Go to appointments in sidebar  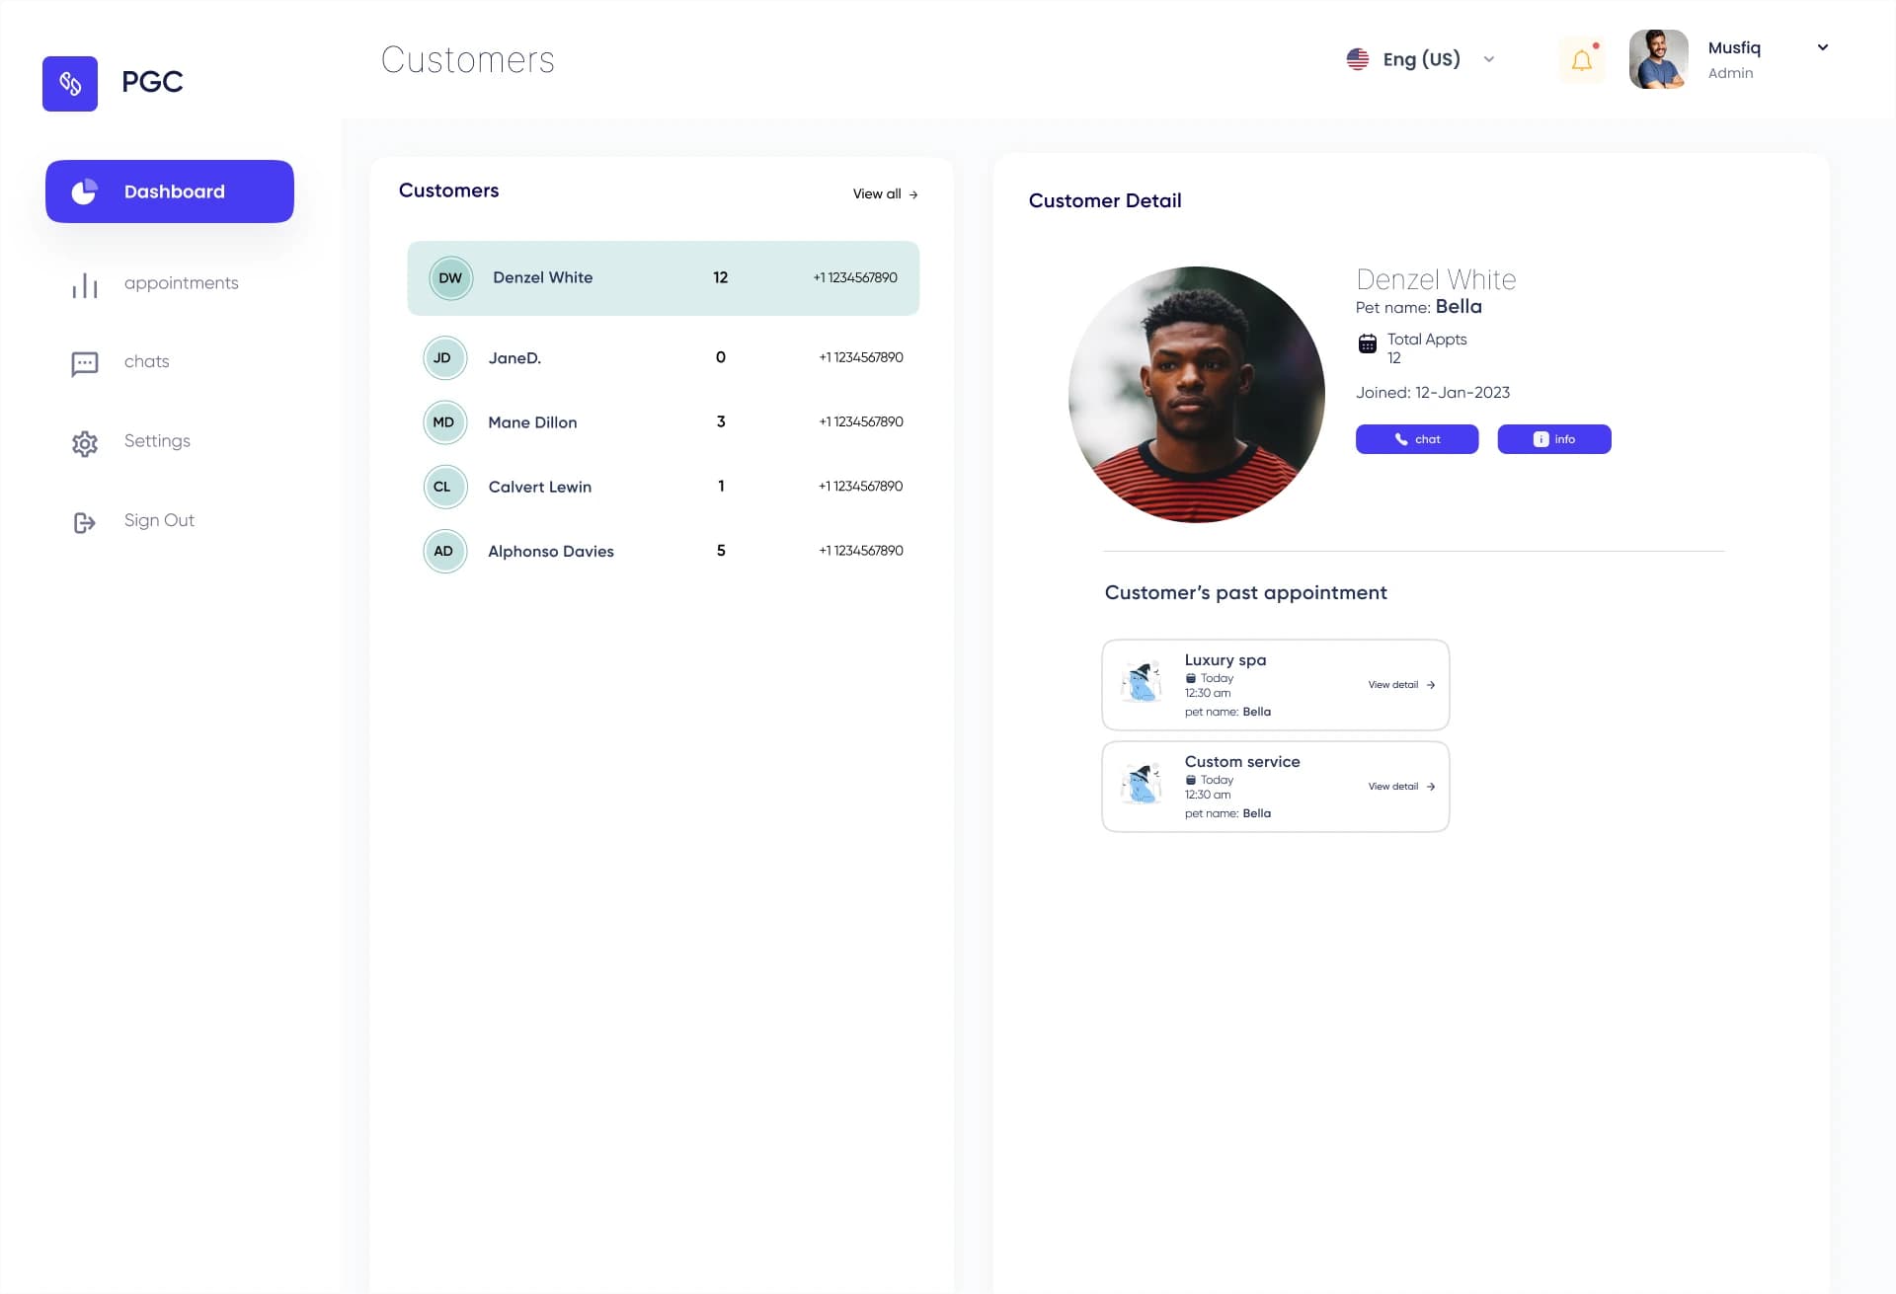tap(182, 283)
